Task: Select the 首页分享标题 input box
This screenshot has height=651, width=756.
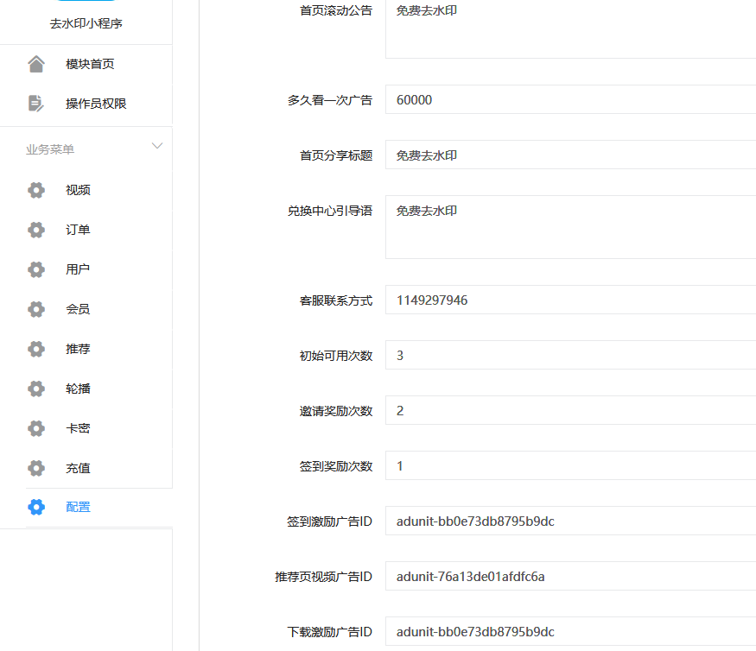Action: pos(570,155)
